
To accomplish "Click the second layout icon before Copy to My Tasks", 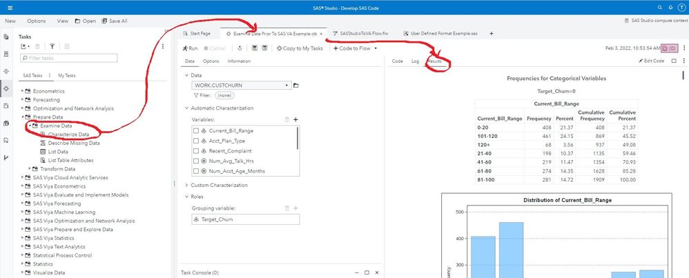I will coord(264,48).
